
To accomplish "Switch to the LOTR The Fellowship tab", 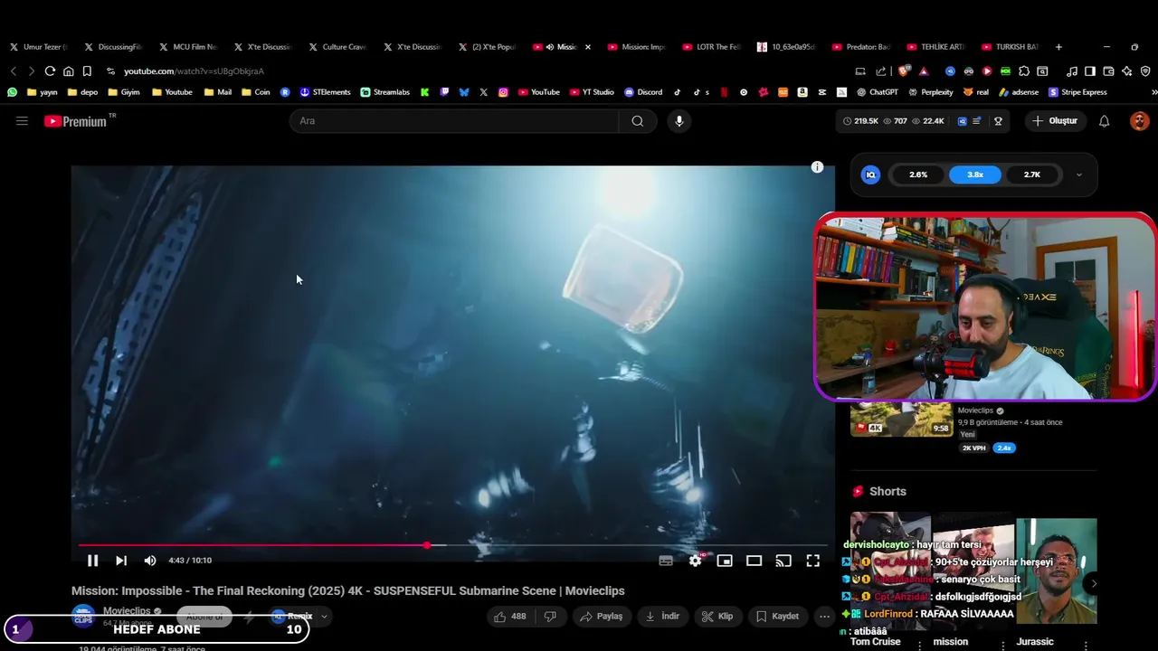I will pos(712,47).
